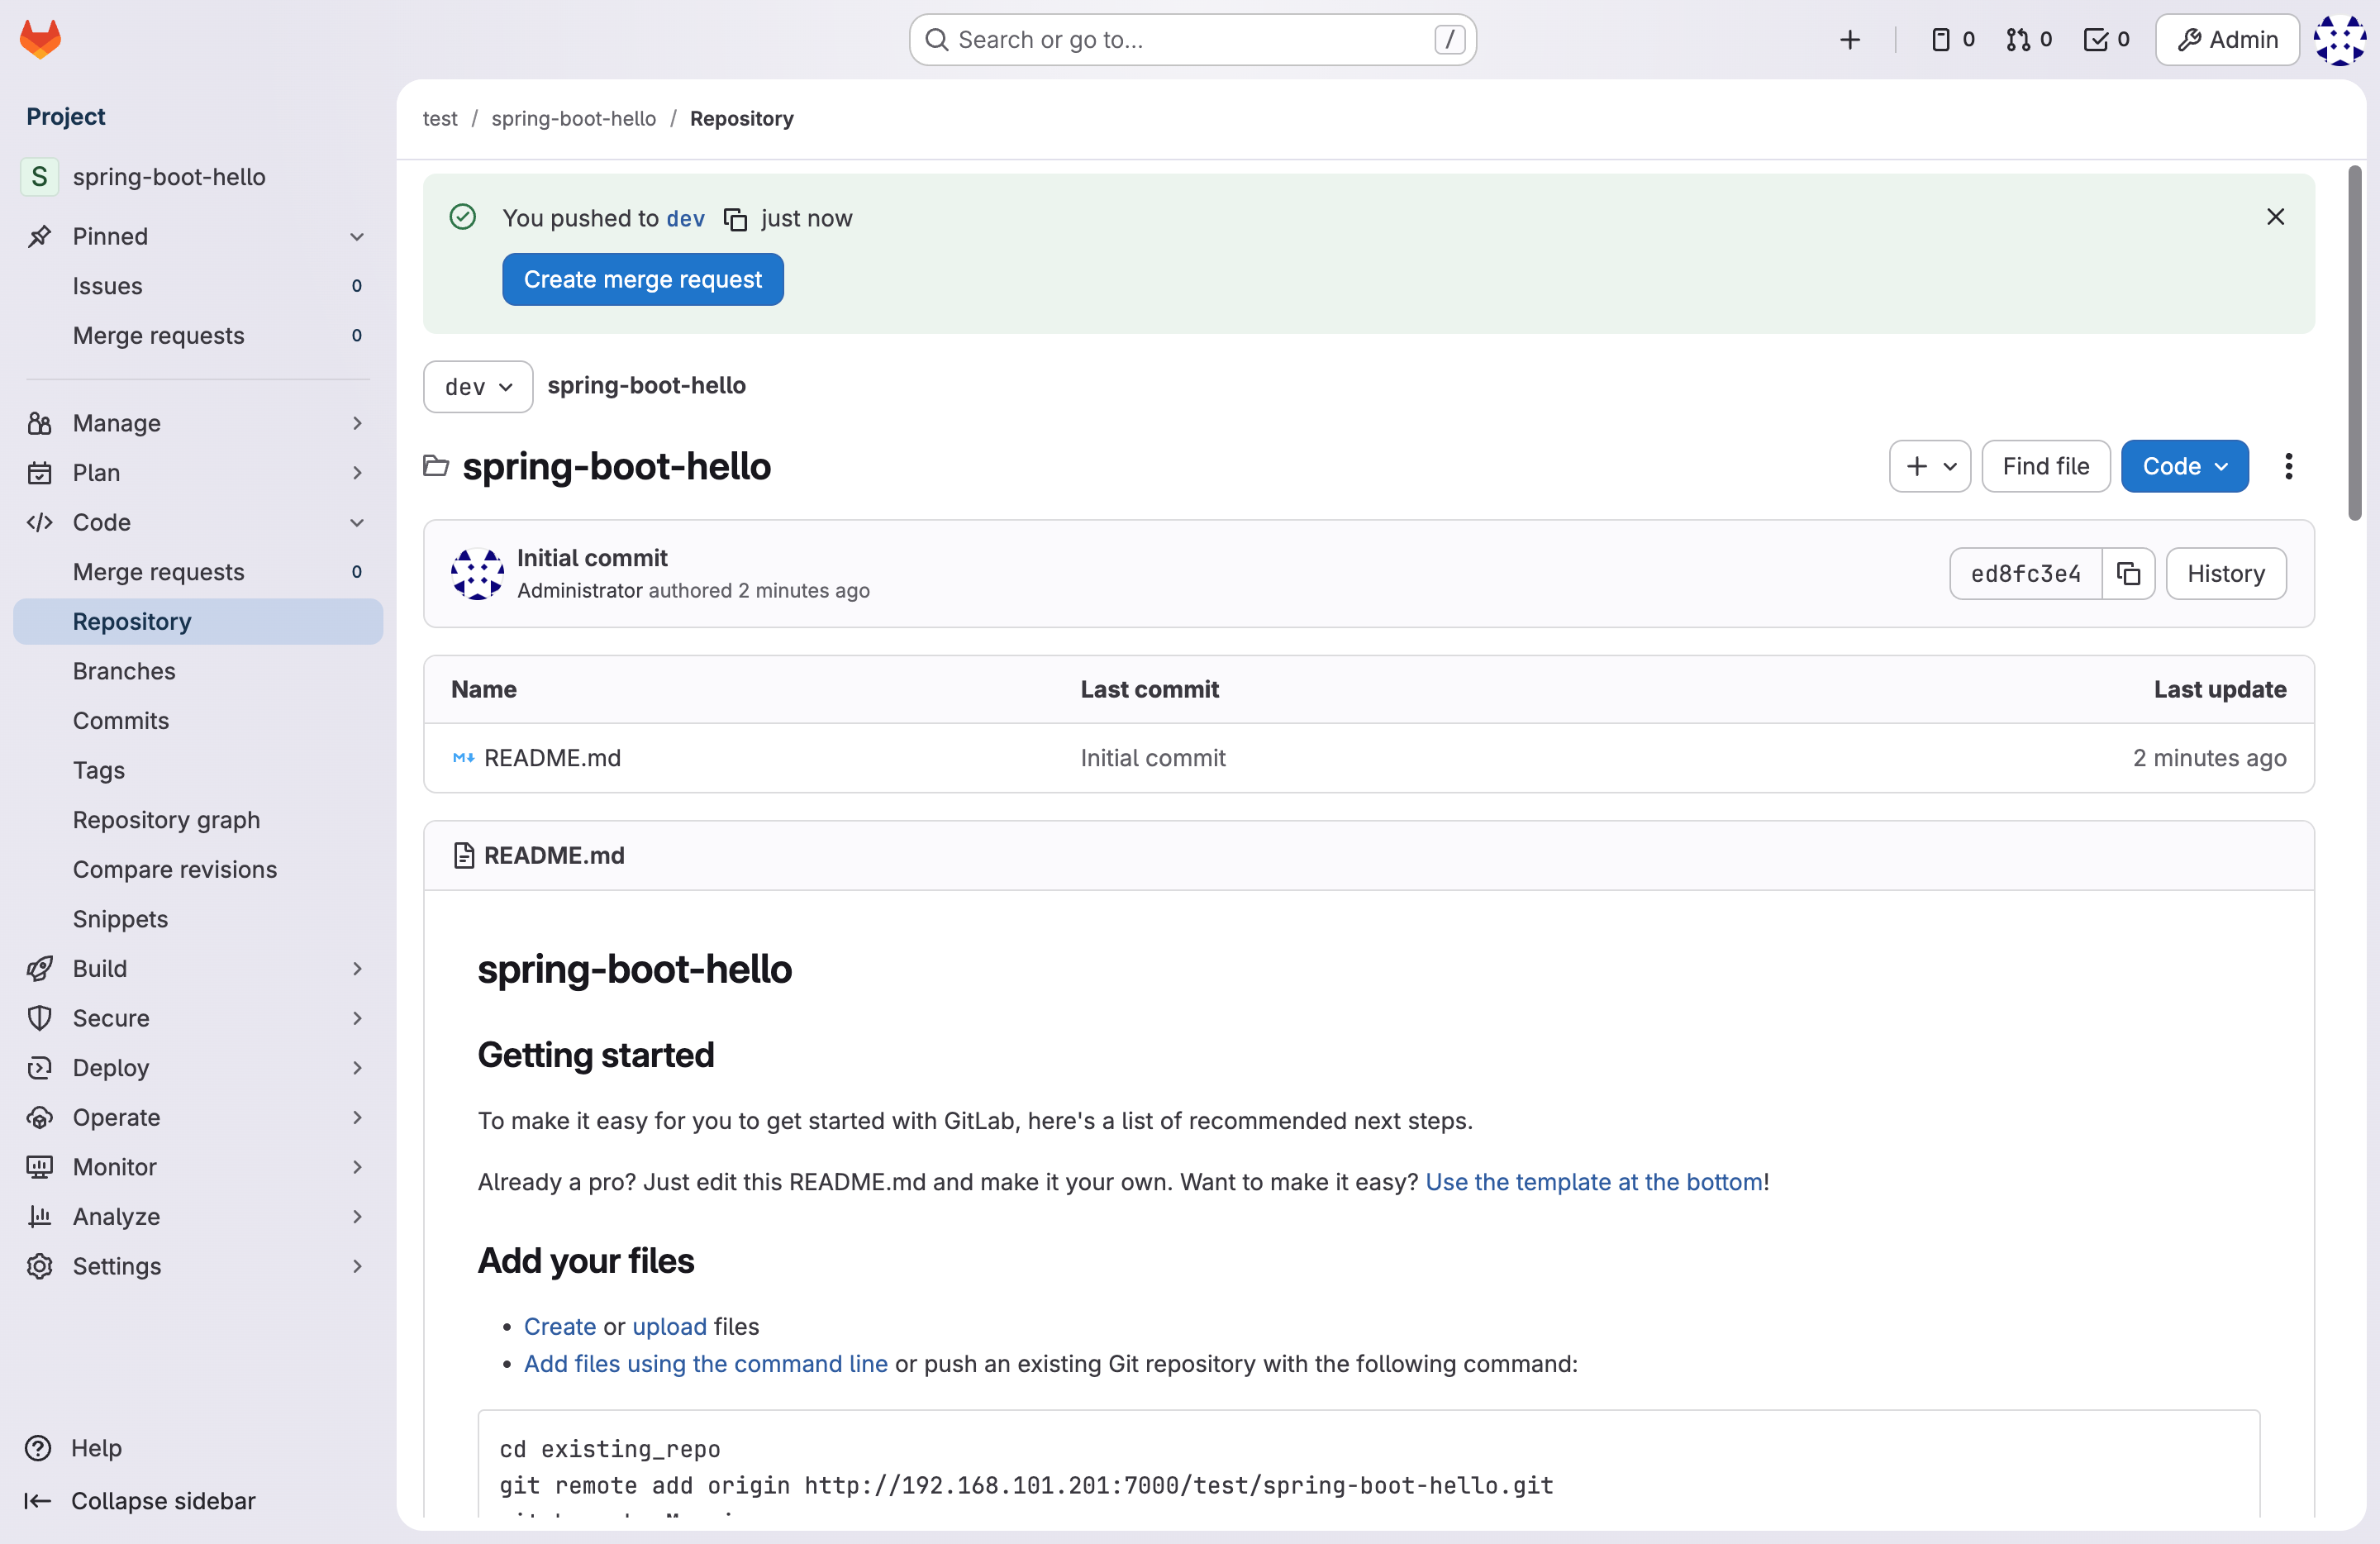
Task: Open the dev branch selector dropdown
Action: pos(478,387)
